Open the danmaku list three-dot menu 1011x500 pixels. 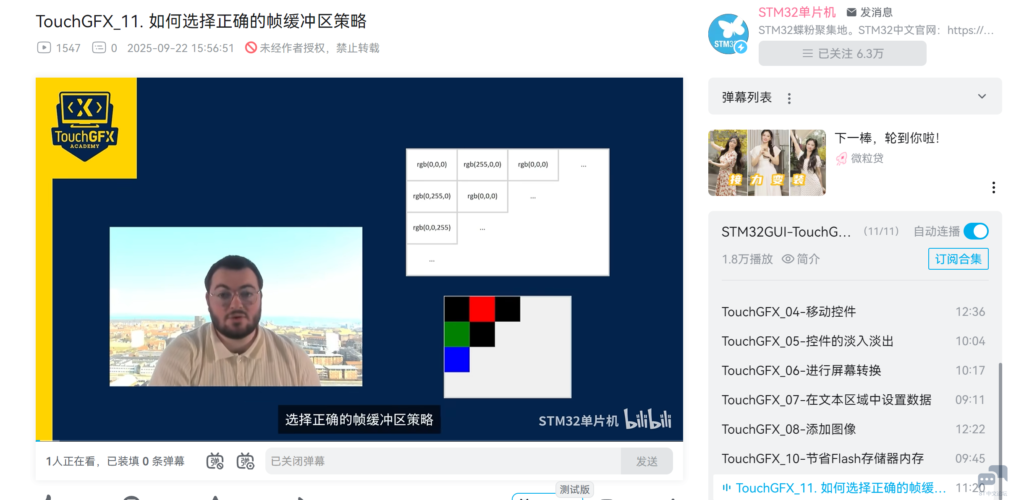coord(789,98)
